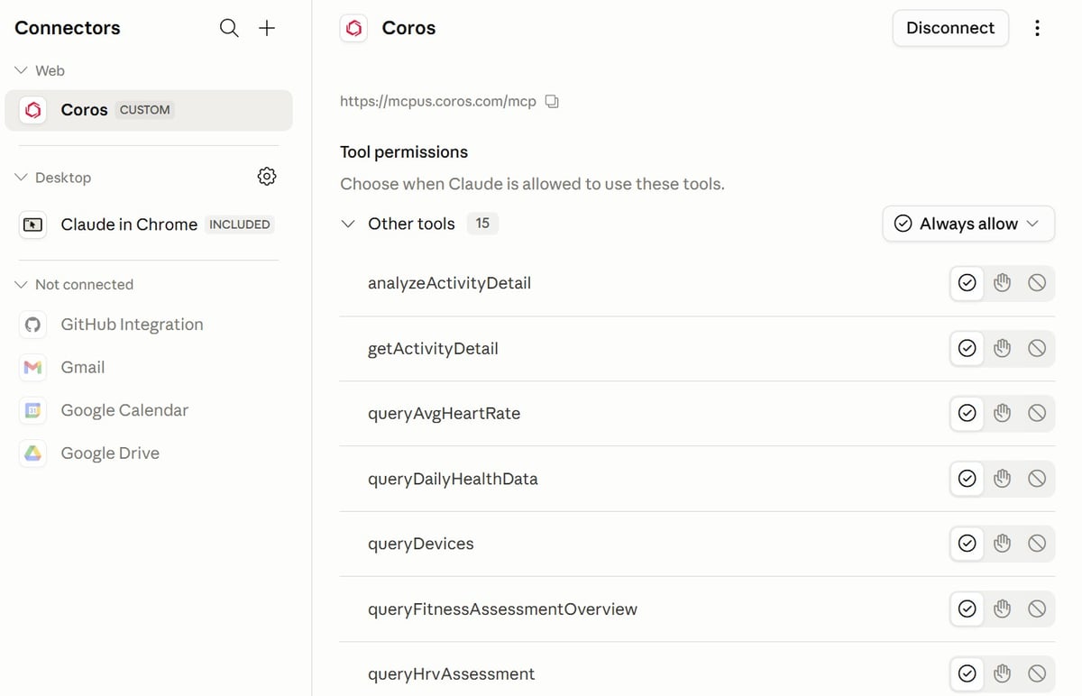Collapse the Other tools section
The image size is (1082, 696).
348,224
